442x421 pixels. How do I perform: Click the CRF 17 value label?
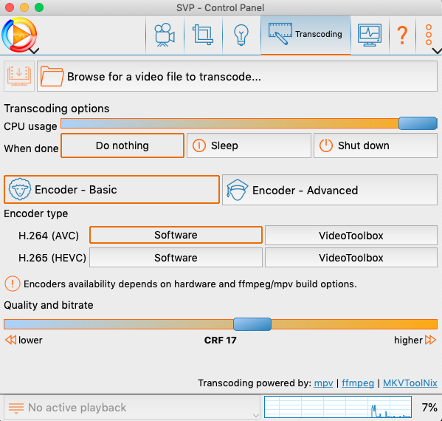coord(220,340)
